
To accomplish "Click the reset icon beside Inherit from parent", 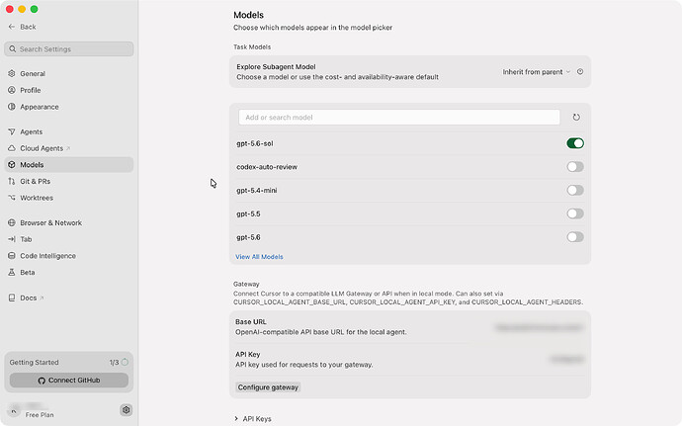I will pos(580,72).
